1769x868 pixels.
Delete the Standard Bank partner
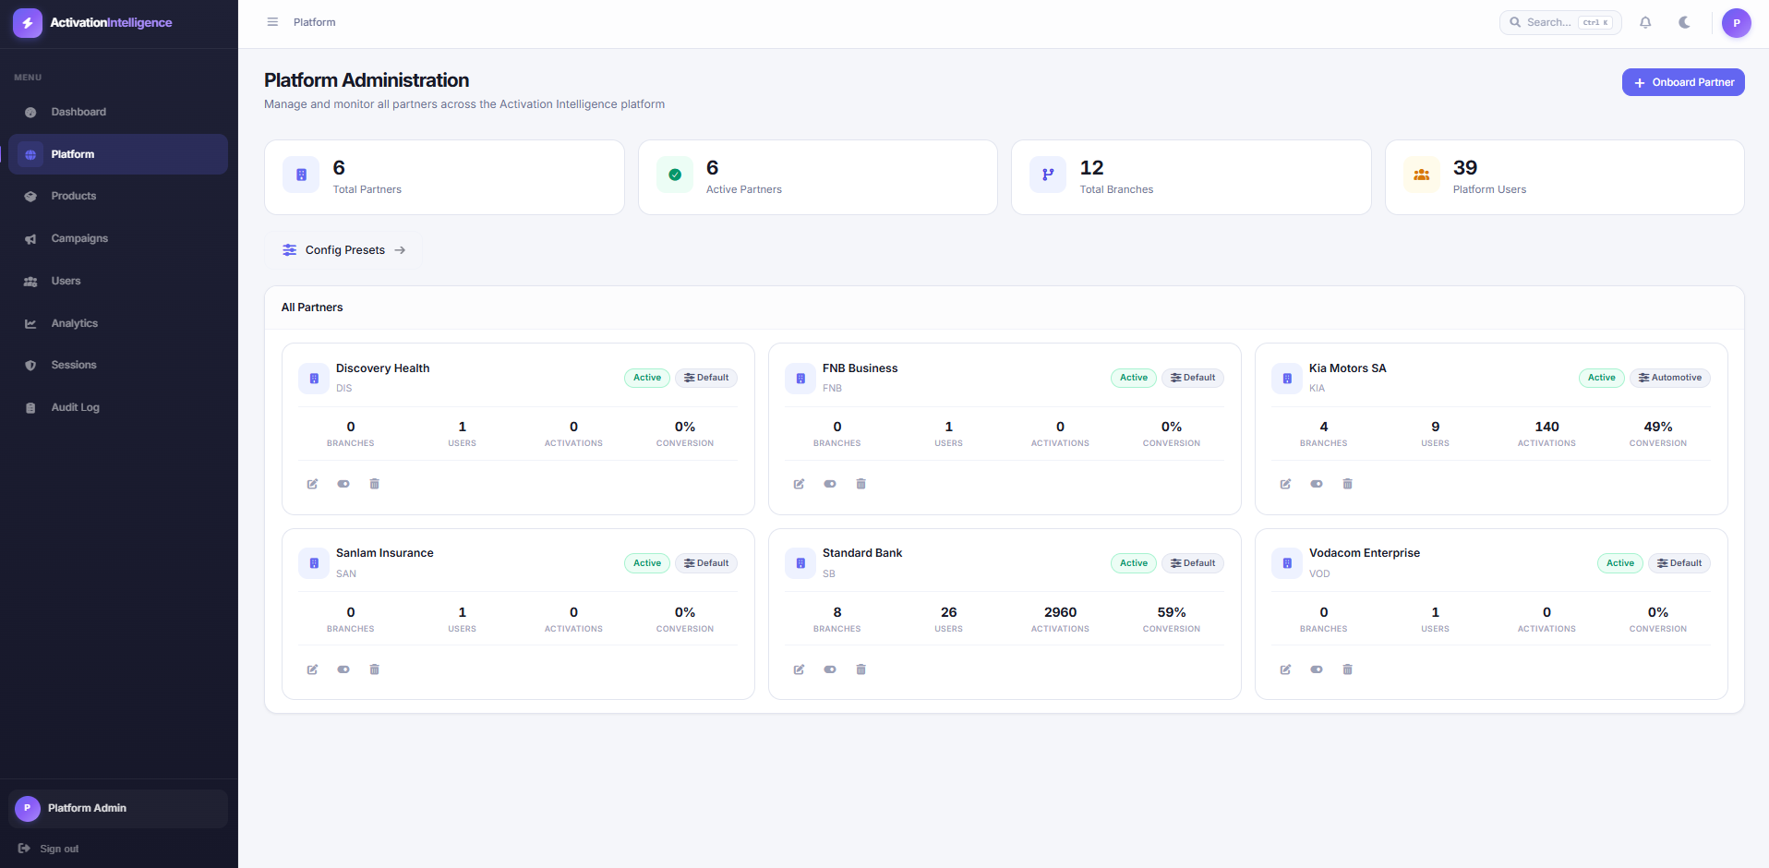pos(860,669)
